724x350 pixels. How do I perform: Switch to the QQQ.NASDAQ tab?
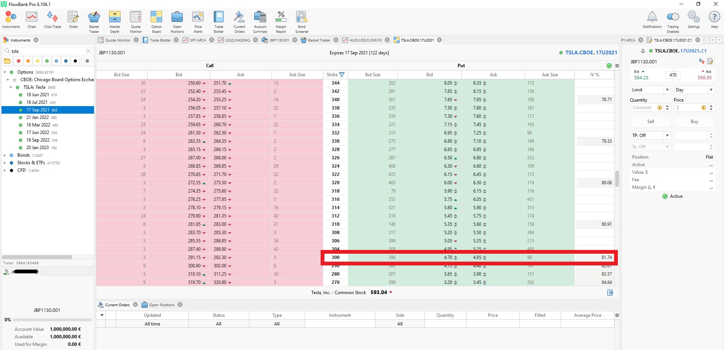(x=238, y=40)
